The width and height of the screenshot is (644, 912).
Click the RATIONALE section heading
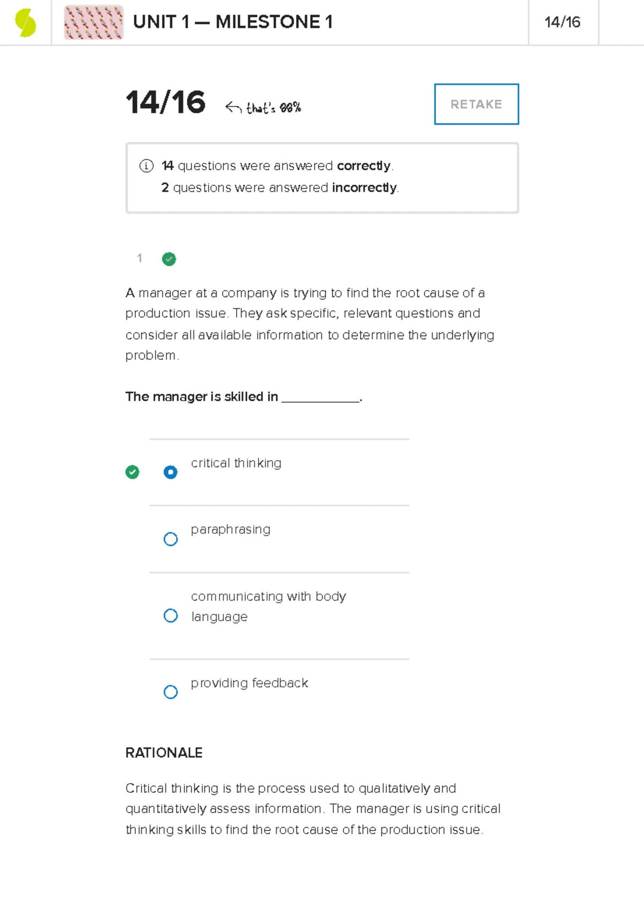click(164, 752)
